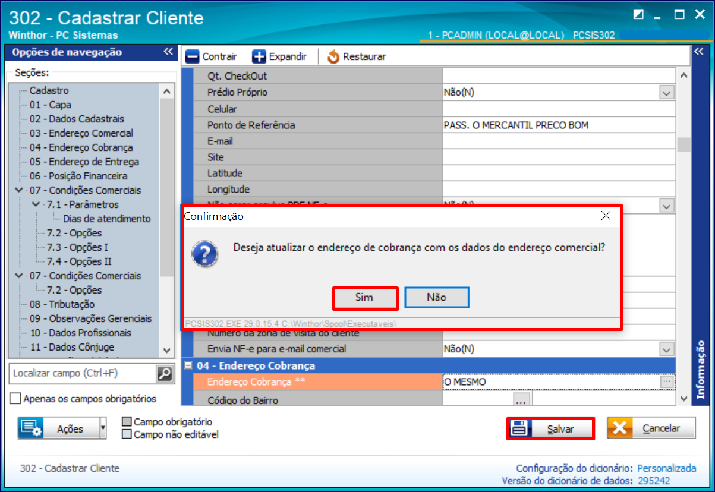Viewport: 715px width, 492px height.
Task: Click the Latitude input field
Action: (x=559, y=174)
